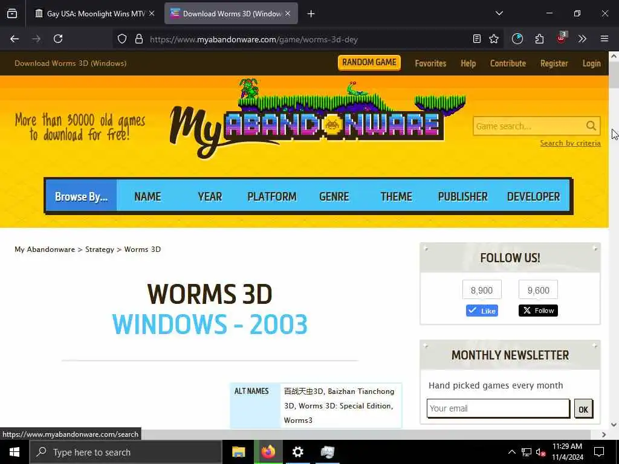The image size is (619, 464).
Task: Close the Download Worms 3D tab
Action: (x=288, y=14)
